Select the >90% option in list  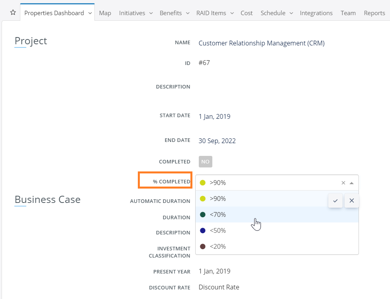[x=218, y=199]
